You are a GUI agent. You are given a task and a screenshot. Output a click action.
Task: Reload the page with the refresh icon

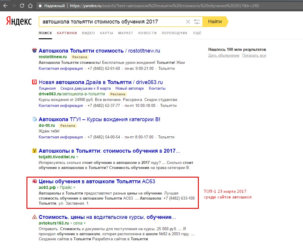click(x=22, y=6)
